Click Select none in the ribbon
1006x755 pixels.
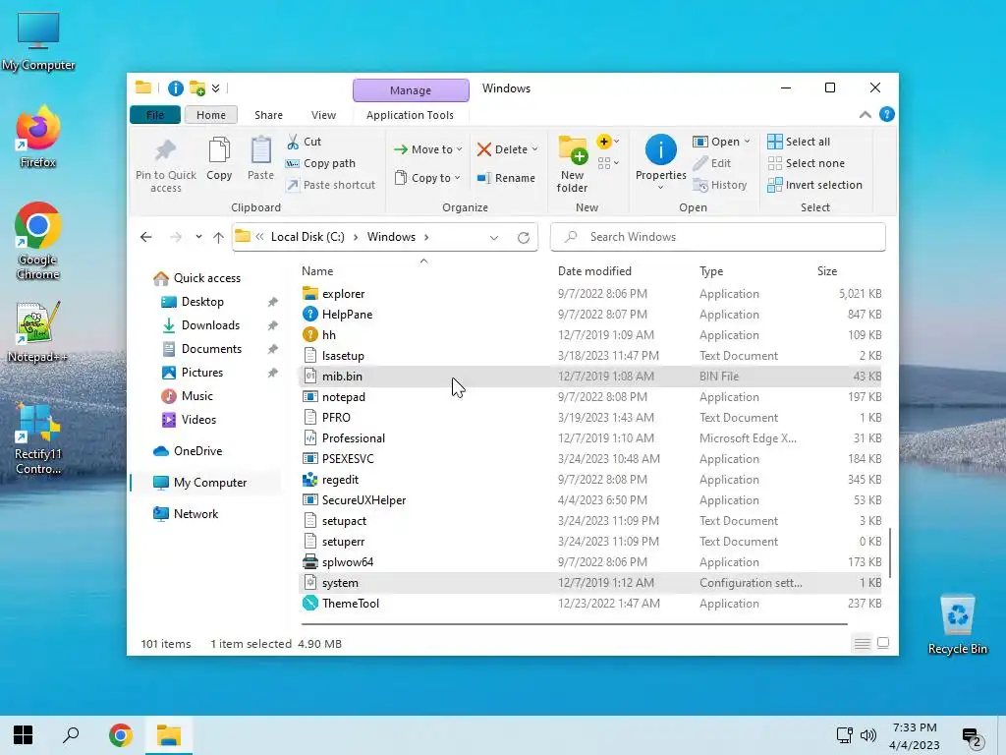coord(807,163)
